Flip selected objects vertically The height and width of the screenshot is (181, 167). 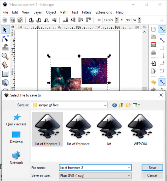[x=54, y=20]
